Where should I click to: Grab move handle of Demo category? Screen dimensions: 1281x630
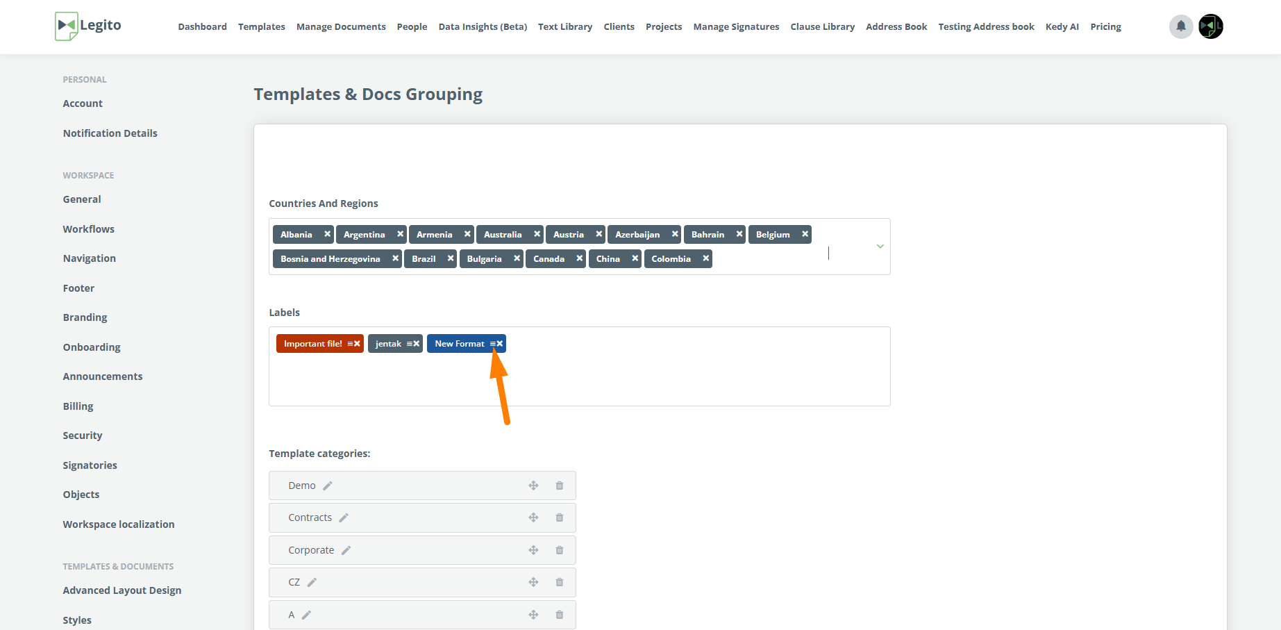pyautogui.click(x=533, y=486)
